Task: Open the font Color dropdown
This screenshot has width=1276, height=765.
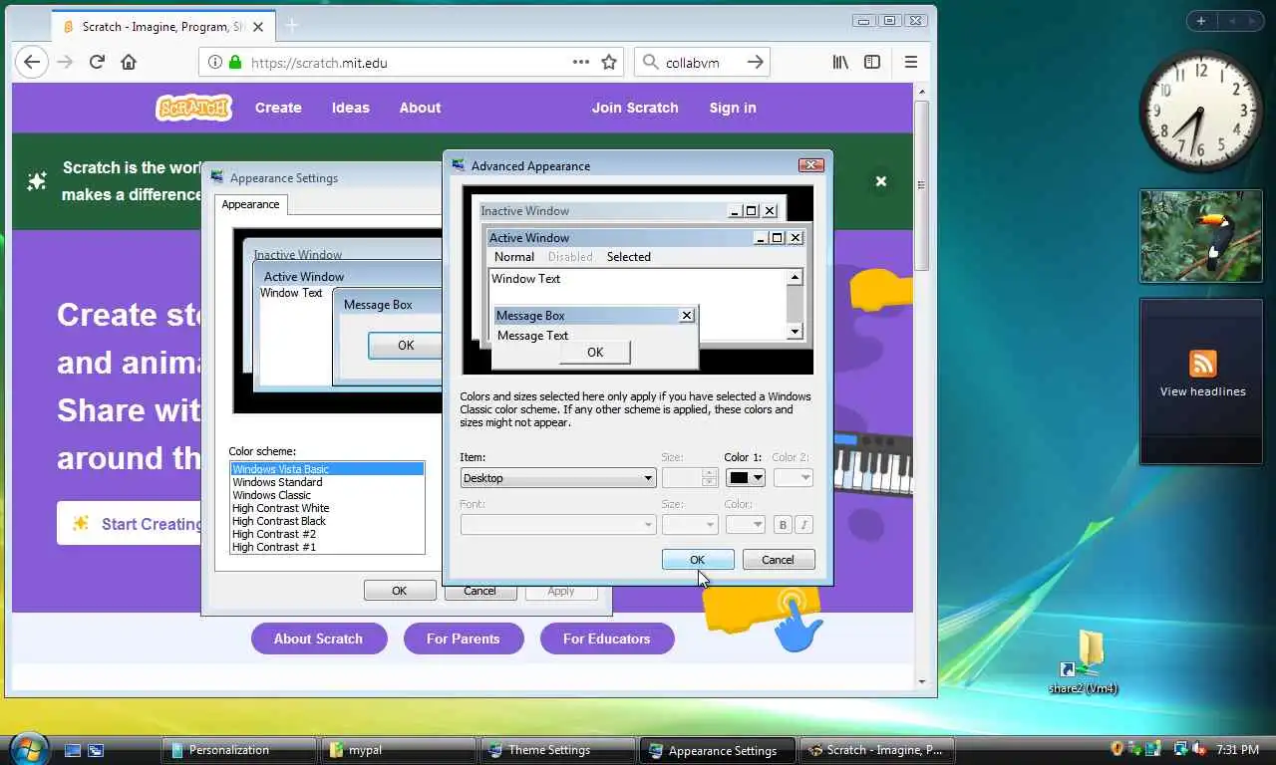Action: pyautogui.click(x=746, y=525)
